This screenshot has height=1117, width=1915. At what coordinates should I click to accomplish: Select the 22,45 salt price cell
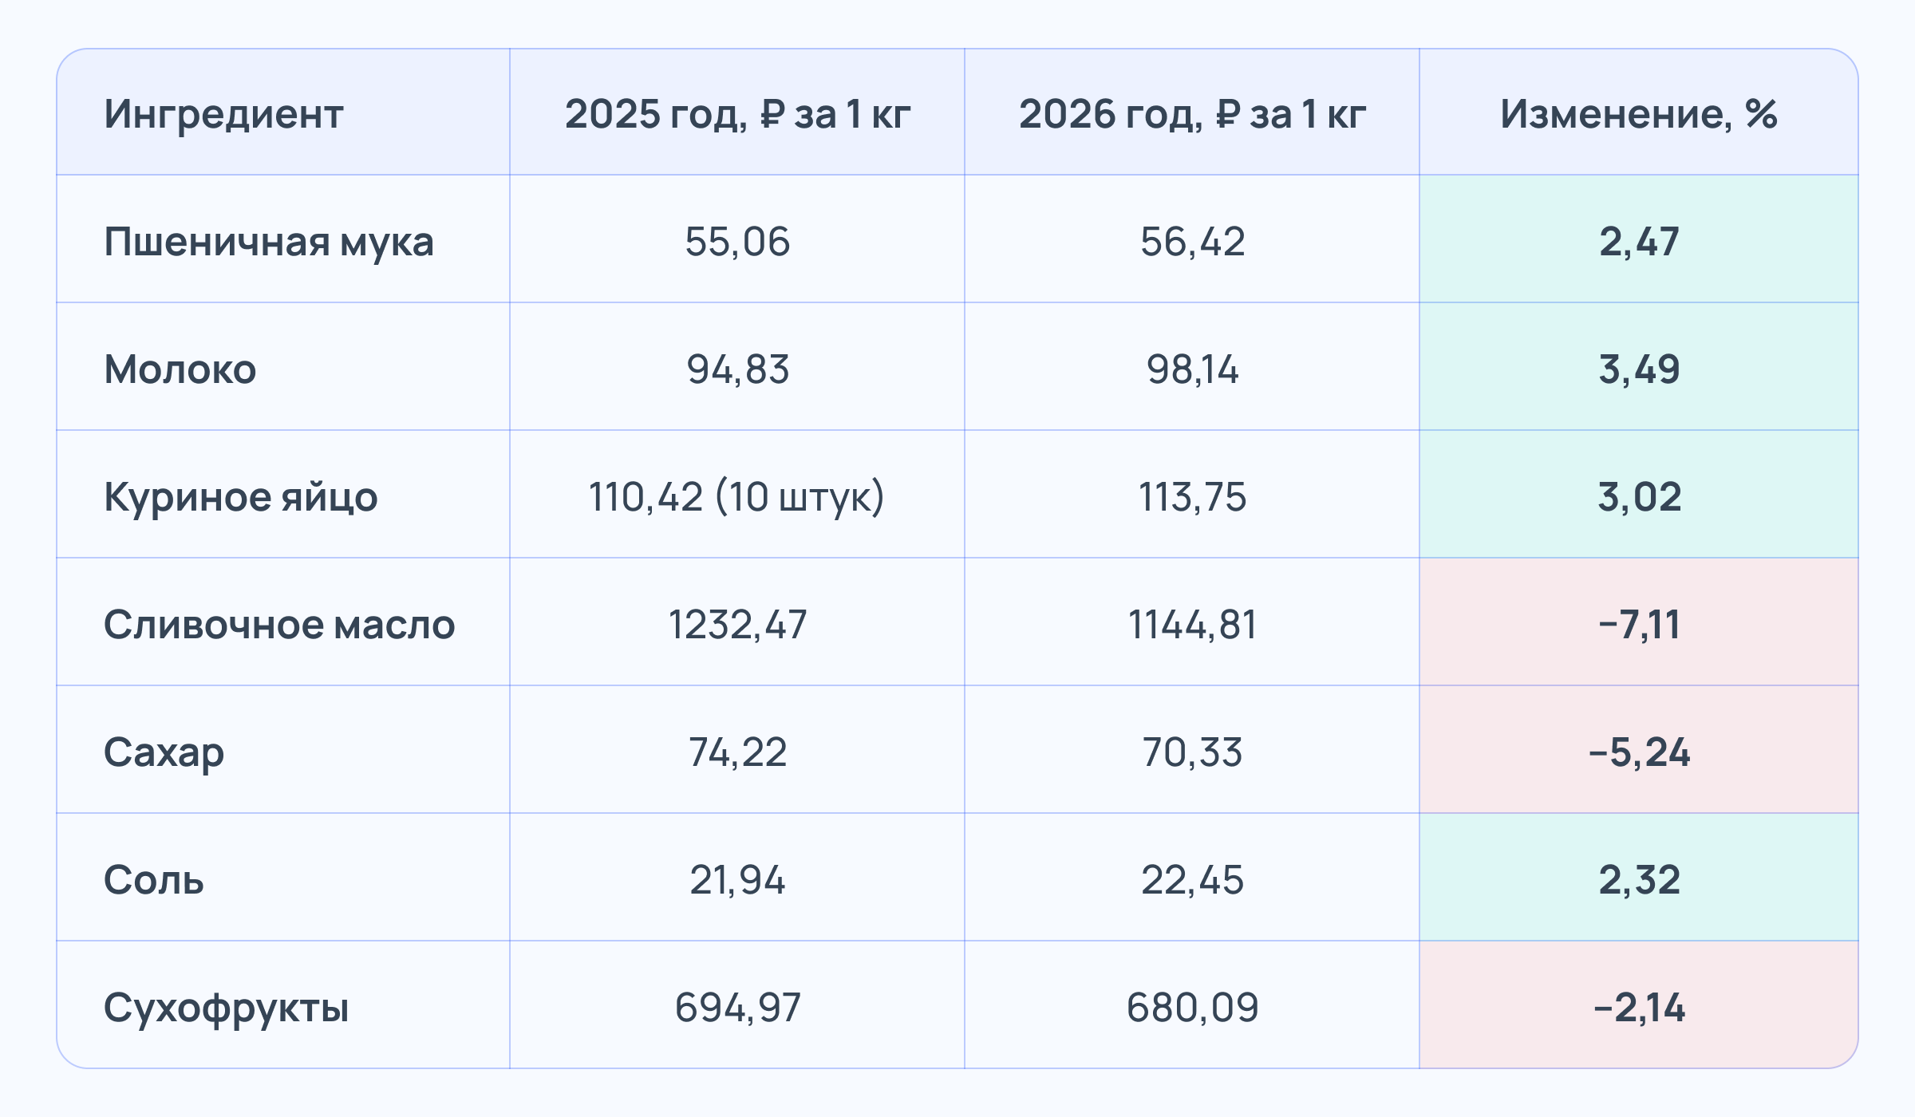[x=1192, y=879]
